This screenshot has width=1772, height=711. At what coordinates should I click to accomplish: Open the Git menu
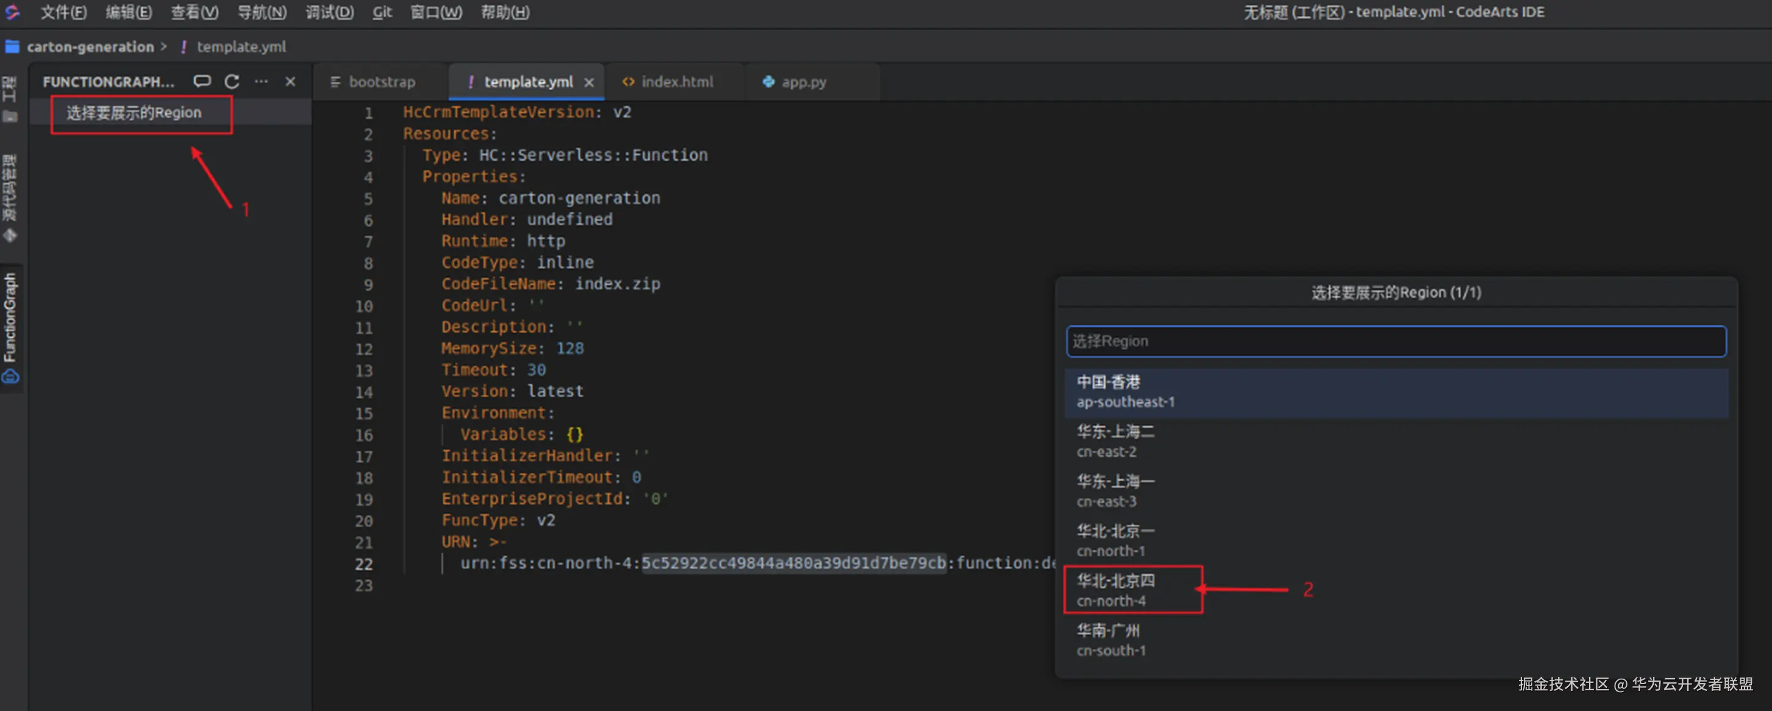(x=382, y=12)
